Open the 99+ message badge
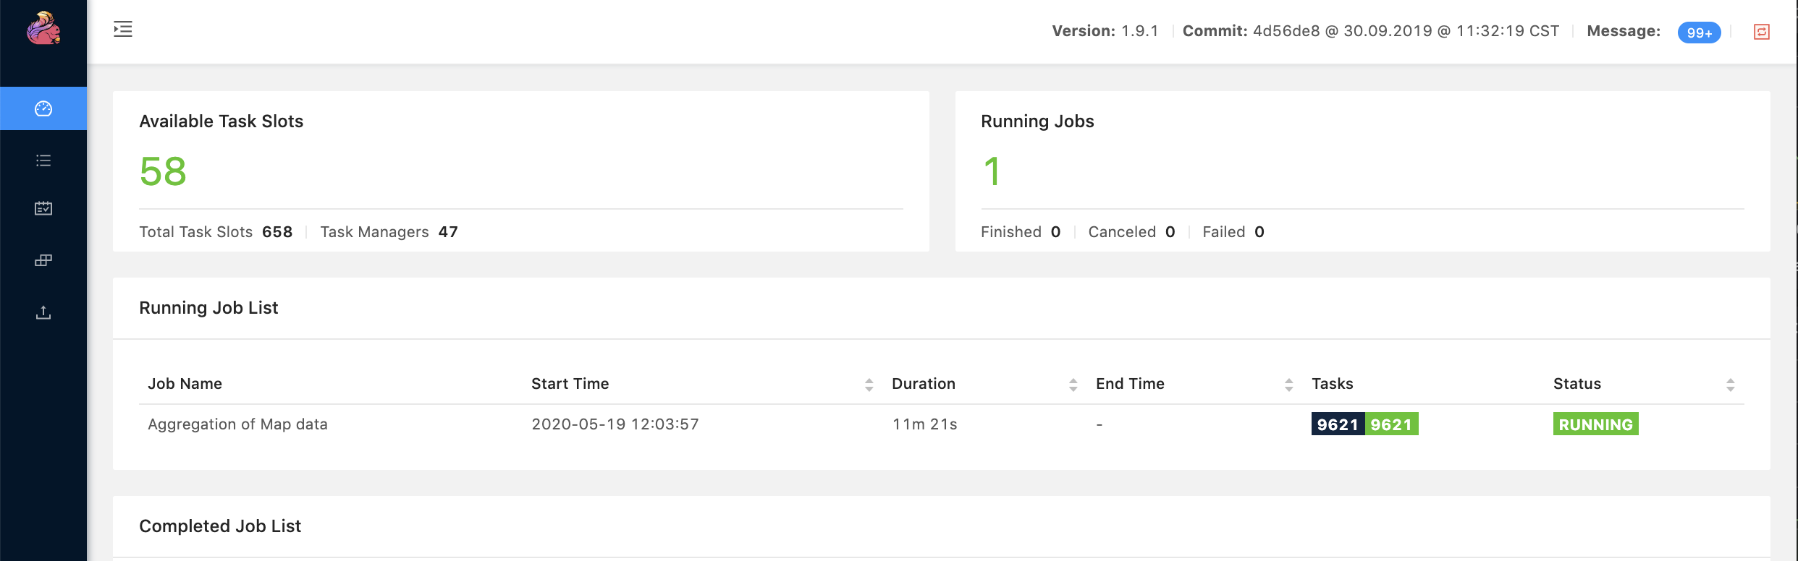This screenshot has width=1798, height=561. pyautogui.click(x=1699, y=33)
